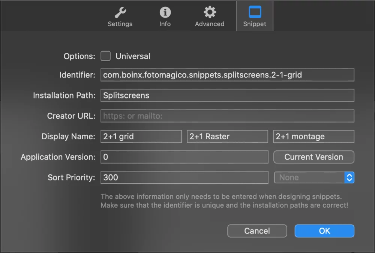375x253 pixels.
Task: Click the Identifier label
Action: pyautogui.click(x=77, y=75)
